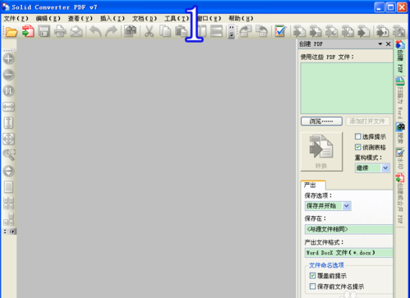Click the rotate pages right icon
Viewport: 410px width, 298px height.
click(262, 31)
